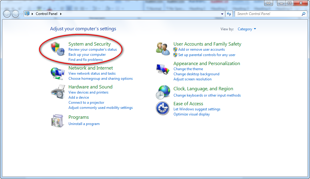Open System and Security heading link
310x179 pixels.
(x=89, y=44)
